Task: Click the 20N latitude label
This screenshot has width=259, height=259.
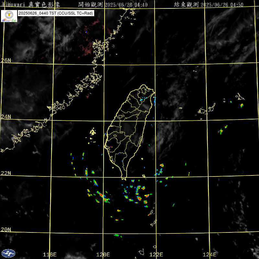Action: coord(6,230)
